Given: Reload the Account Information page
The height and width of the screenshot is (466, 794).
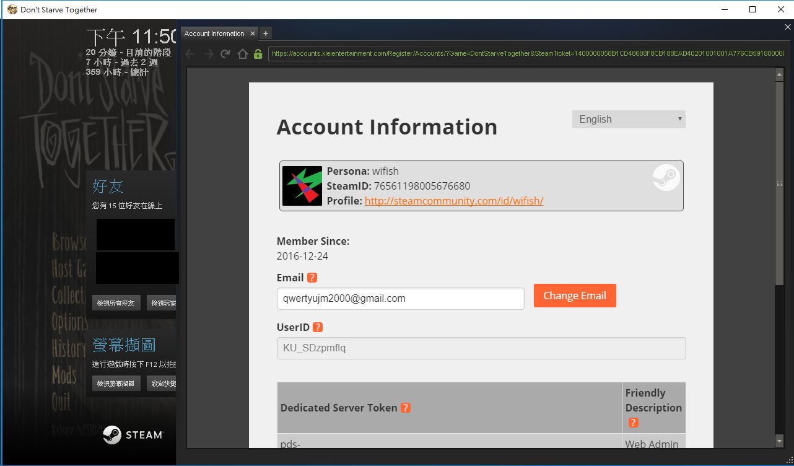Looking at the screenshot, I should (x=225, y=54).
